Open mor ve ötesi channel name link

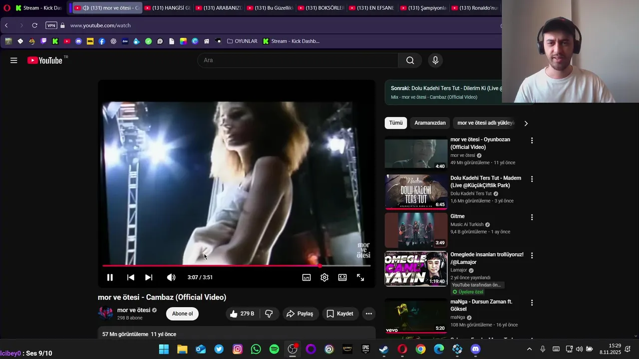(x=134, y=310)
